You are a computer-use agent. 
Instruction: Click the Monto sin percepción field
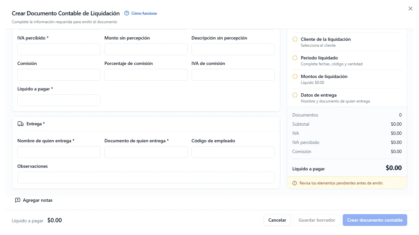pyautogui.click(x=146, y=49)
